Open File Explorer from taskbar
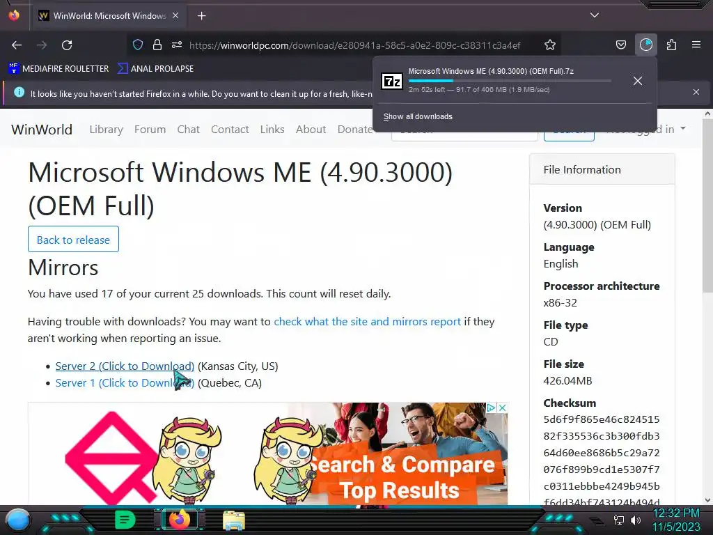The image size is (713, 535). (234, 520)
